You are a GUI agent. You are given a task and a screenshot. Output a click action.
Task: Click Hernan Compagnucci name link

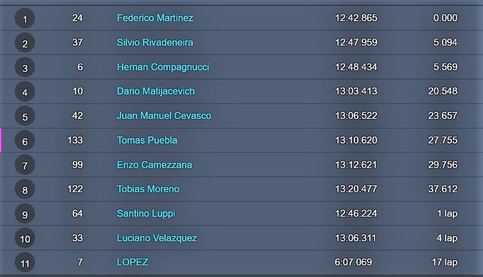click(163, 67)
